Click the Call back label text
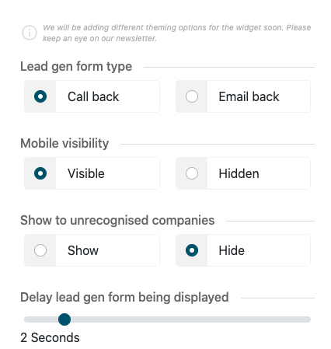331x349 pixels. coord(93,96)
